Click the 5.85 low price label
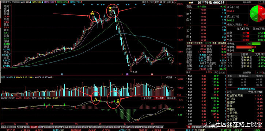265x131 pixels. tap(135, 72)
